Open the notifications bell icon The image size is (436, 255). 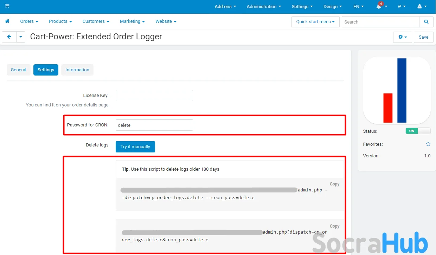click(379, 7)
